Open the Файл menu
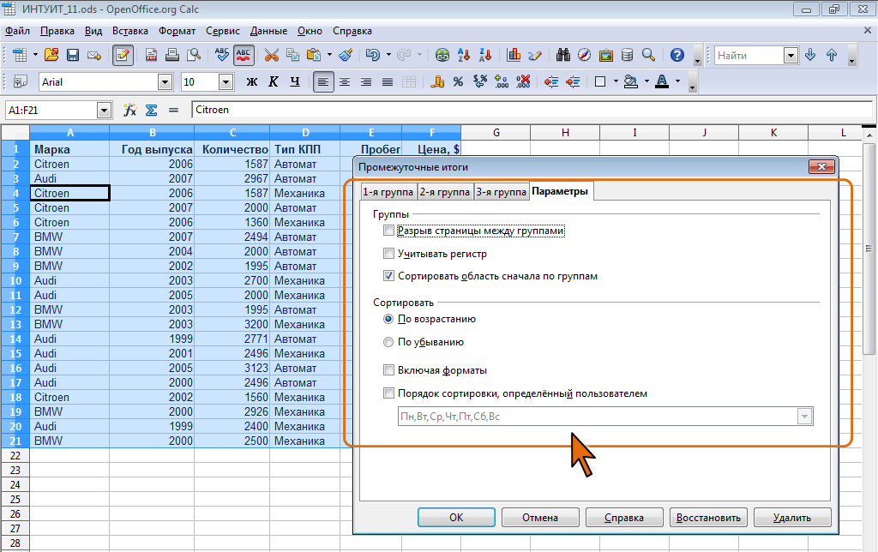This screenshot has height=552, width=878. point(17,31)
